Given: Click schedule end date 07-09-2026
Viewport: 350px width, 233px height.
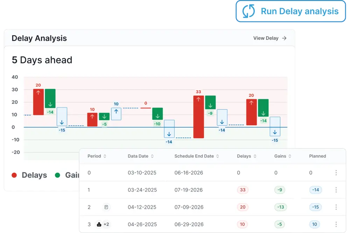Looking at the screenshot, I should pyautogui.click(x=189, y=207).
